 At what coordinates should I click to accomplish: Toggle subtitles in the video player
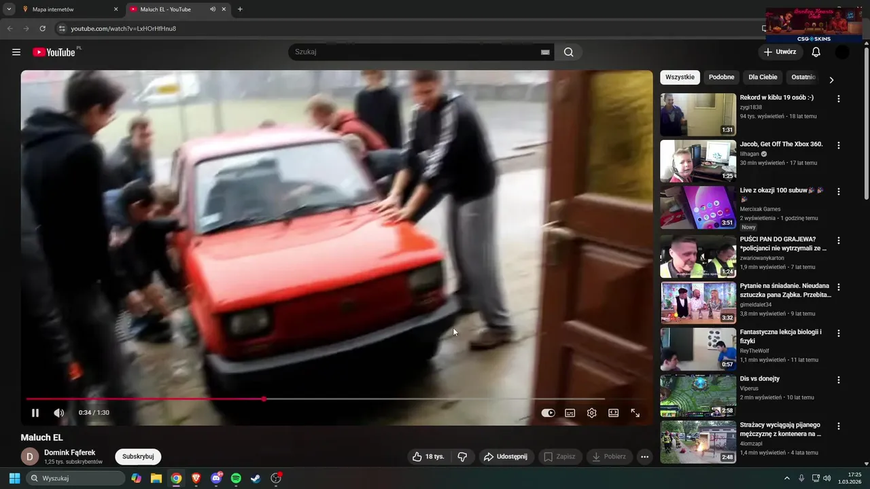(x=570, y=412)
